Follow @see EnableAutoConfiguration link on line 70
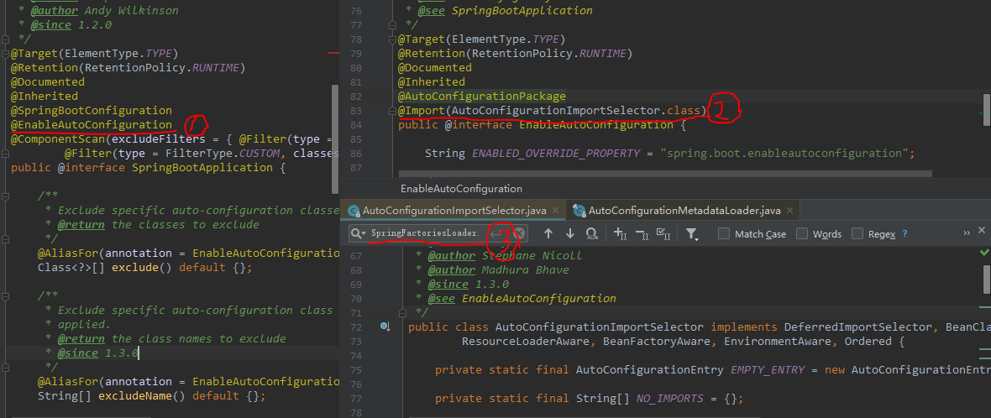Viewport: 991px width, 418px height. coord(537,298)
